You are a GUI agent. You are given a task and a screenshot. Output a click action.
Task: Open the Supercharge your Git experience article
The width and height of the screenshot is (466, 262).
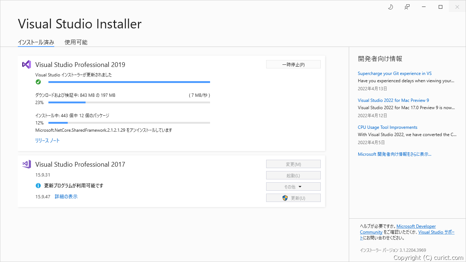pos(395,73)
